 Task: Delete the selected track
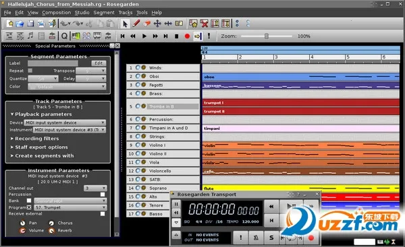pyautogui.click(x=204, y=24)
